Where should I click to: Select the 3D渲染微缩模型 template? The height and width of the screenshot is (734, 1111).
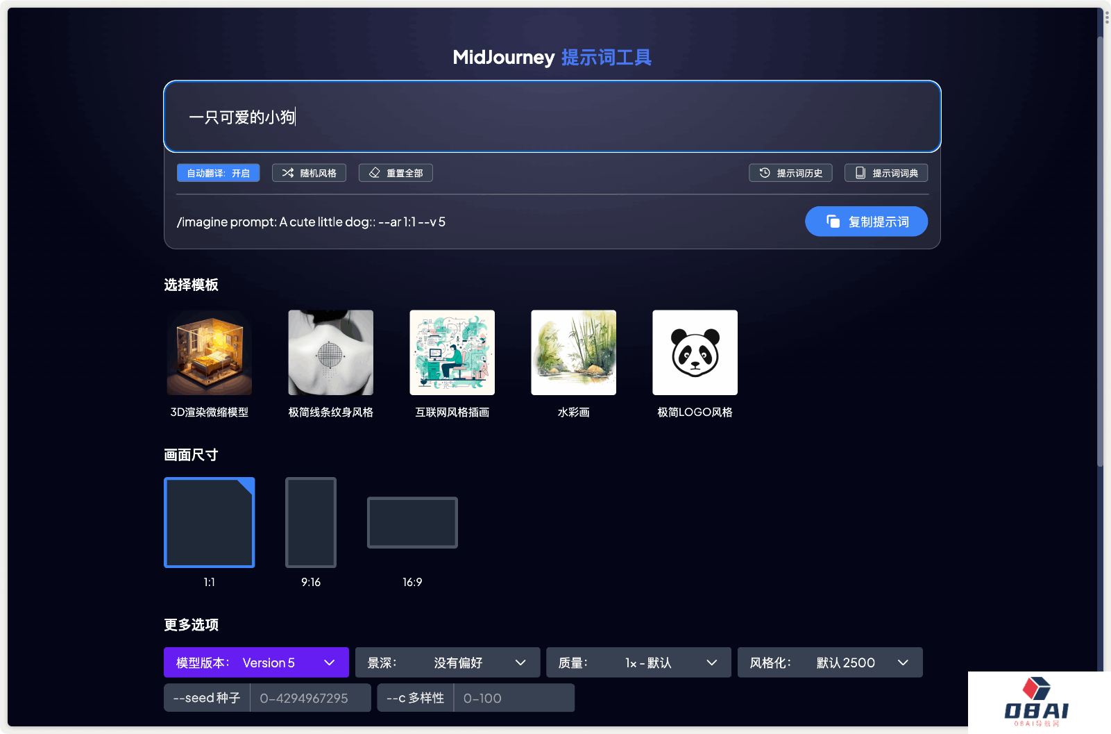[x=209, y=352]
